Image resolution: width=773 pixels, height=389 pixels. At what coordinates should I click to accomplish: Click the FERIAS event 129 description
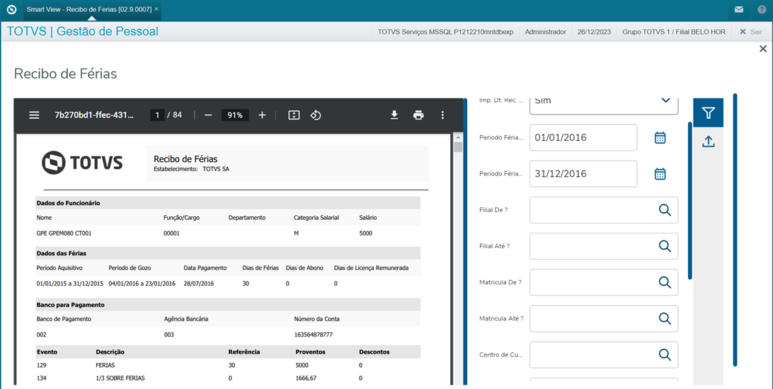click(x=105, y=366)
